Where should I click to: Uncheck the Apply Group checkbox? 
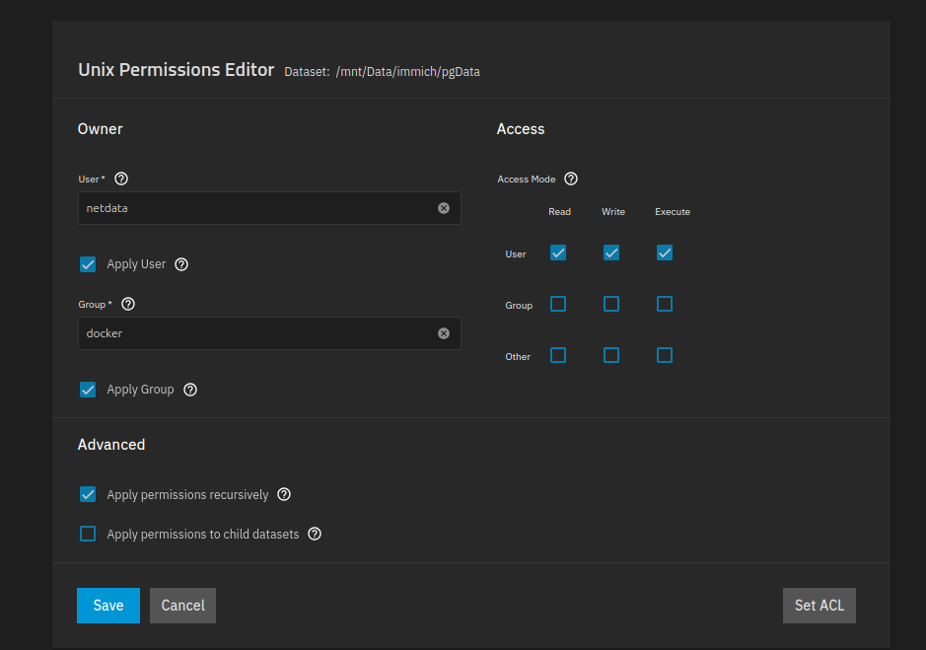[88, 390]
